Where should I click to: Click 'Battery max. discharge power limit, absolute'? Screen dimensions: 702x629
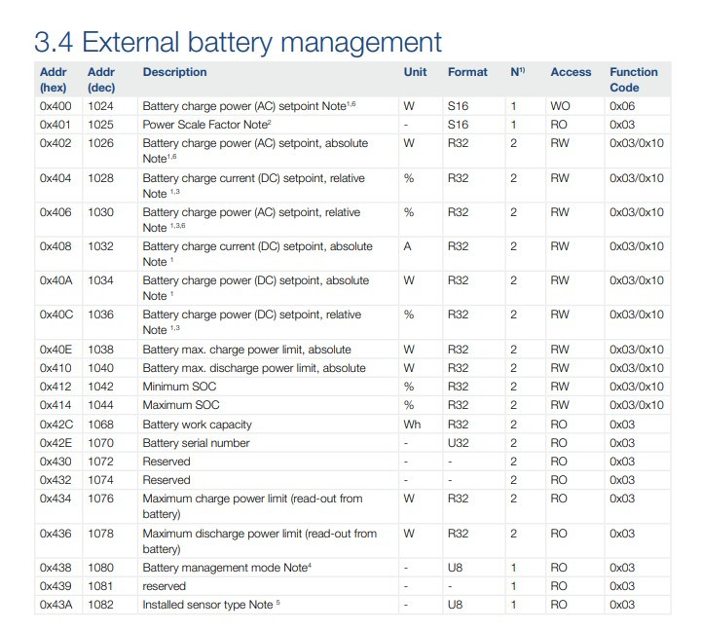254,368
